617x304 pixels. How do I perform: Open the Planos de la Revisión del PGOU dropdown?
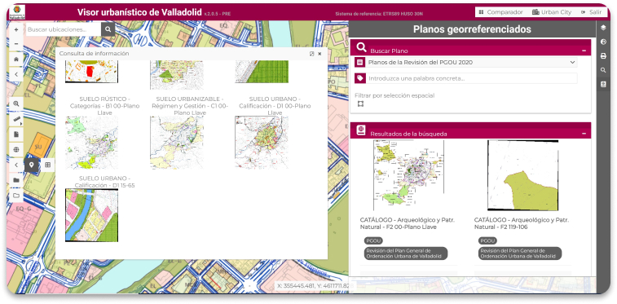tap(471, 62)
